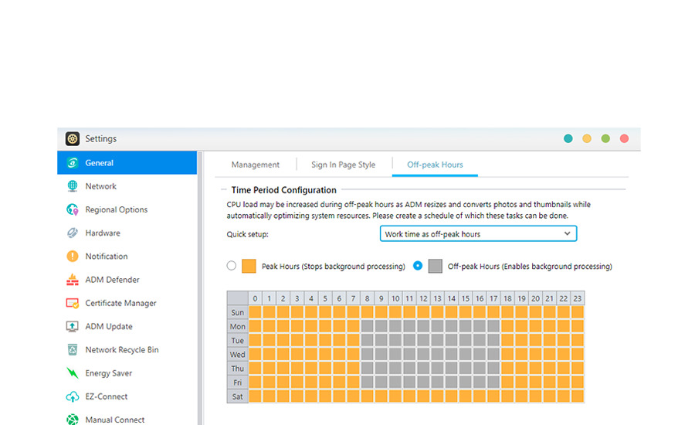This screenshot has width=695, height=425.
Task: Click the orange Peak Hours color swatch
Action: 249,266
